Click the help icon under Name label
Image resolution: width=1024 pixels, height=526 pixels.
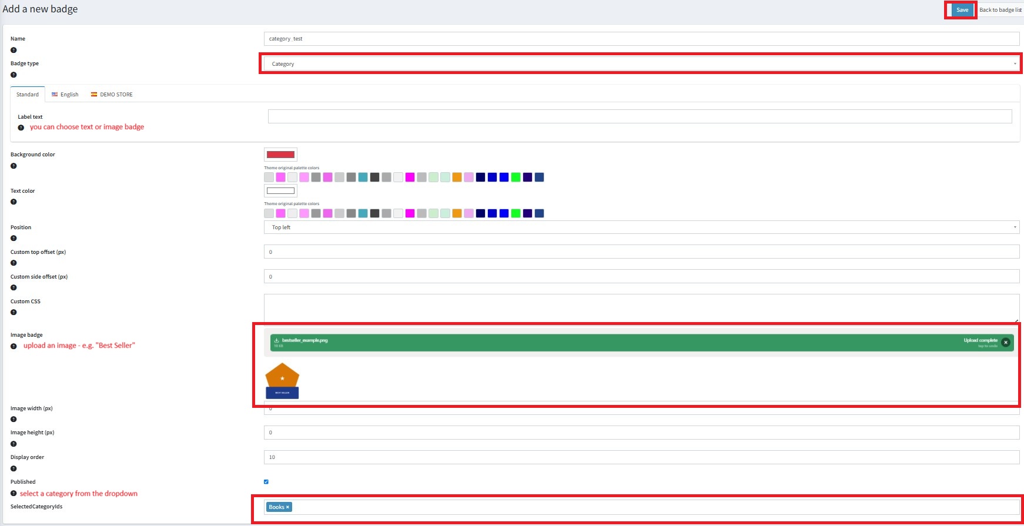coord(14,50)
